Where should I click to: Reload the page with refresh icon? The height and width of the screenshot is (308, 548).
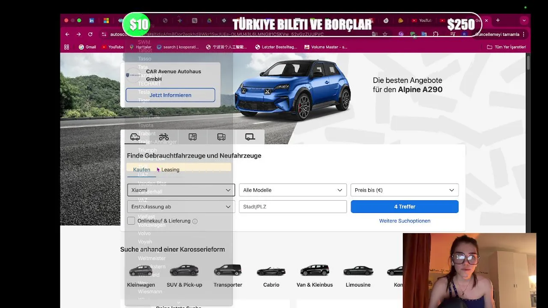tap(90, 34)
